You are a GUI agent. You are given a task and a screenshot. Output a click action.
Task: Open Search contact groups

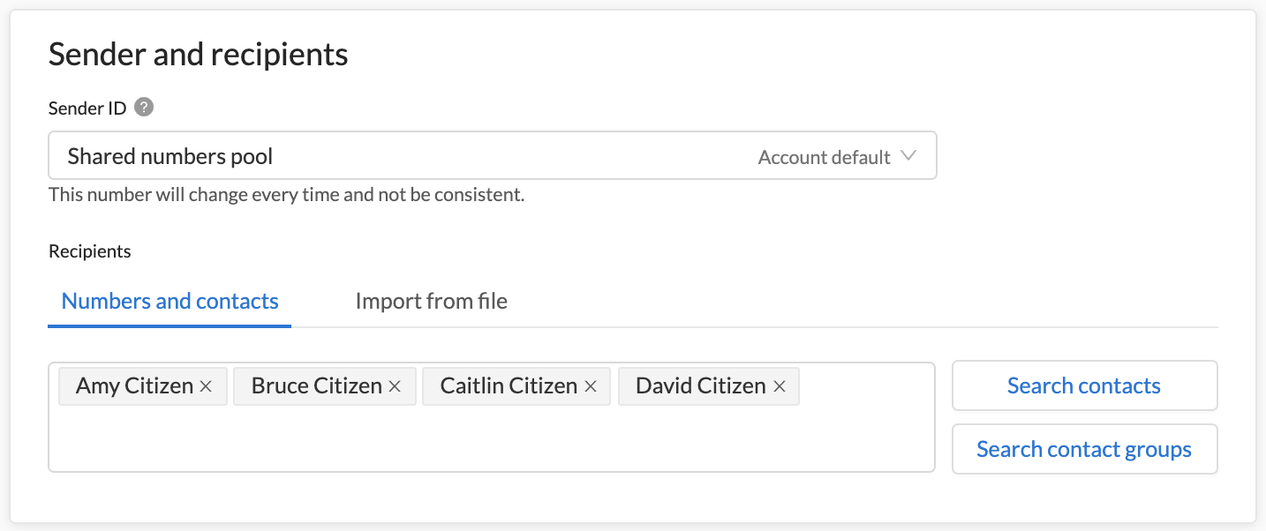tap(1084, 449)
